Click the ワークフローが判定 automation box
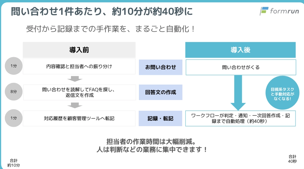The image size is (304, 169). pyautogui.click(x=240, y=118)
